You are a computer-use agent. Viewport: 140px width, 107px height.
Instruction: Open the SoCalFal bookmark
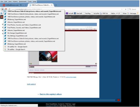pyautogui.click(x=95, y=13)
